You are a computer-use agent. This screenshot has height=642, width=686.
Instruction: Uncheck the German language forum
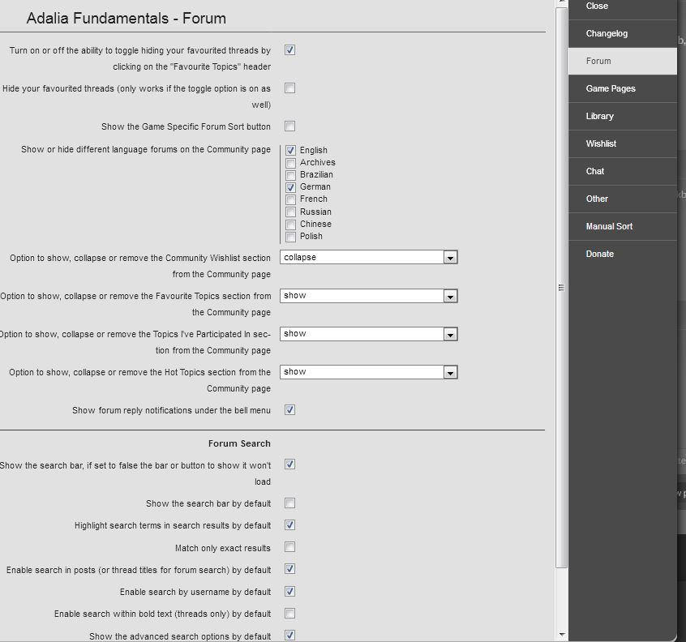[290, 187]
